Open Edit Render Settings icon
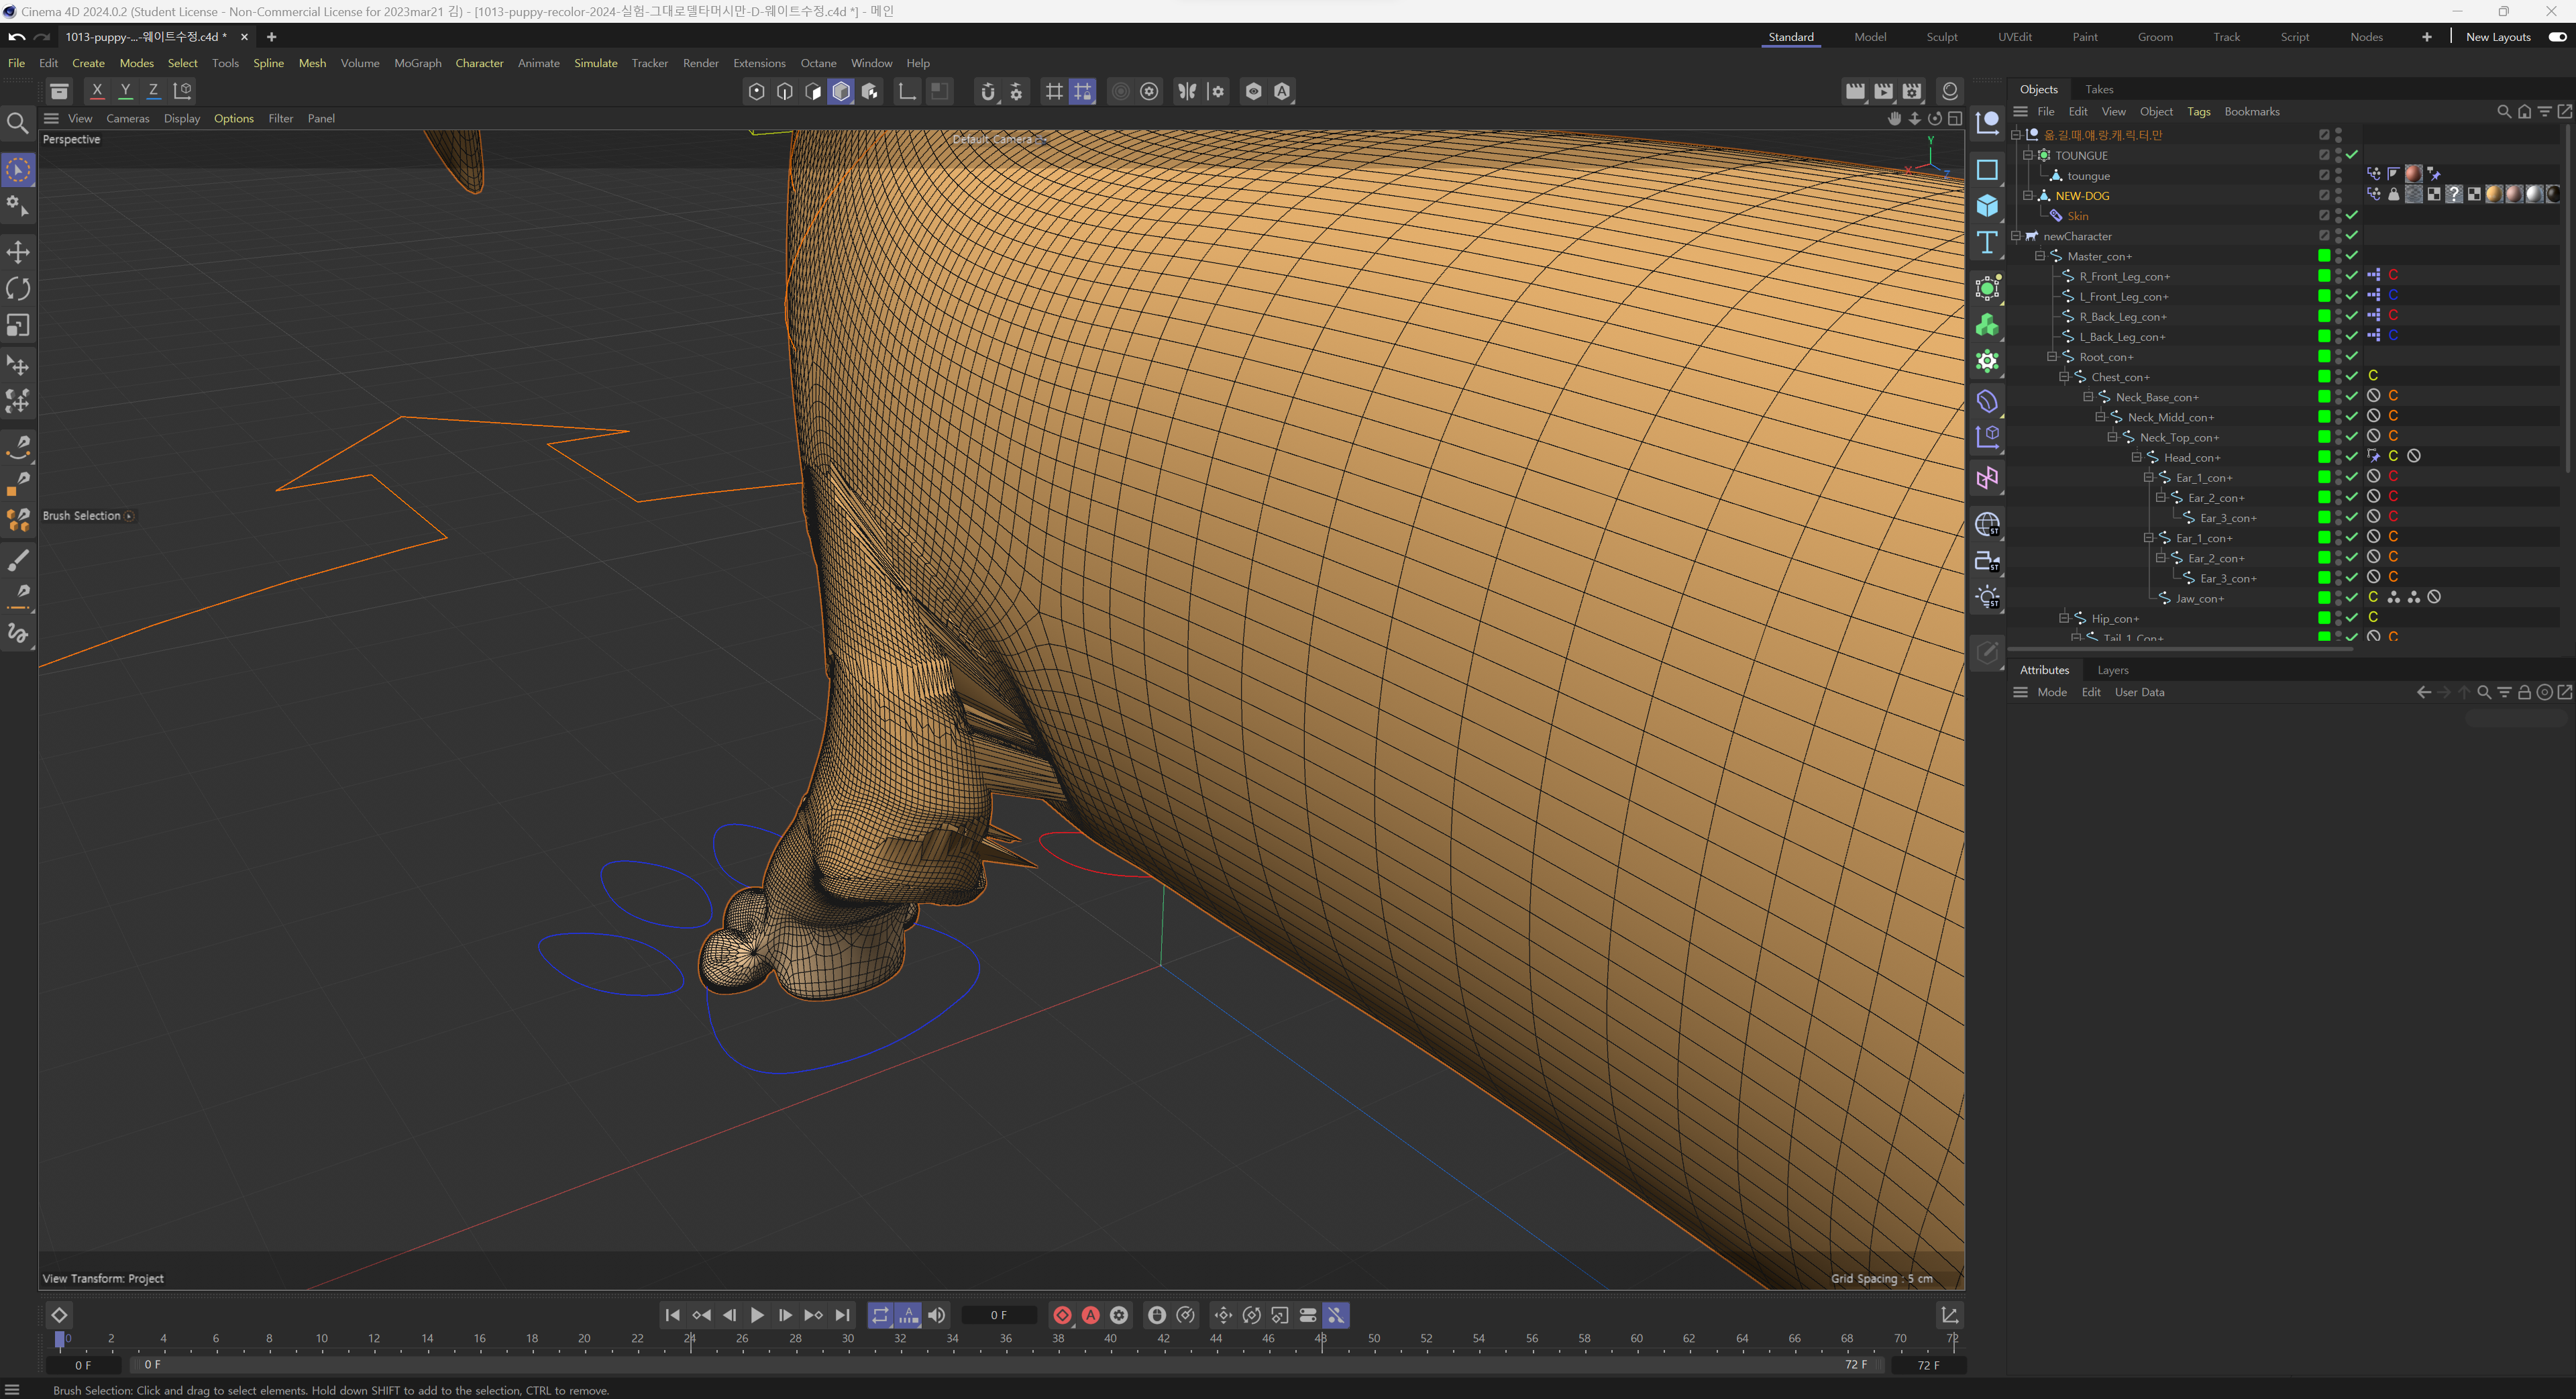2576x1399 pixels. point(1912,91)
